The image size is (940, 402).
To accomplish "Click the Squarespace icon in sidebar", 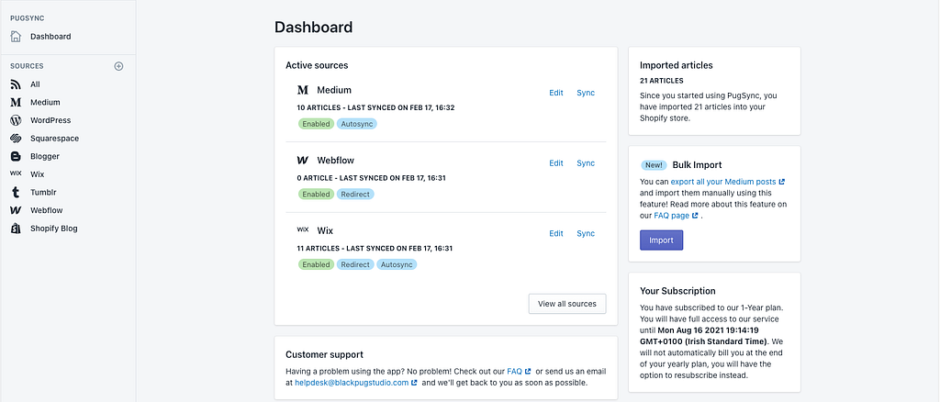I will click(x=16, y=139).
